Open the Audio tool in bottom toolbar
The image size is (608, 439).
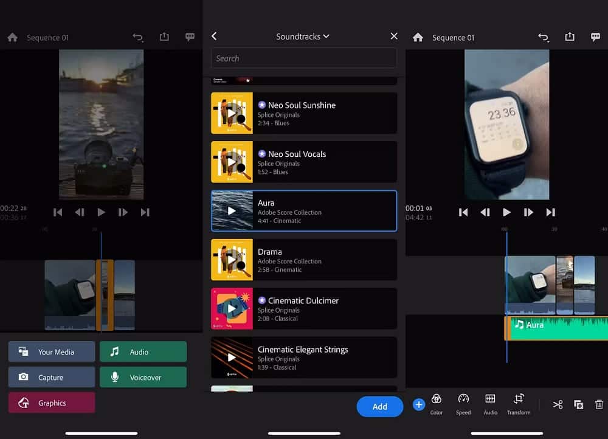pos(490,403)
